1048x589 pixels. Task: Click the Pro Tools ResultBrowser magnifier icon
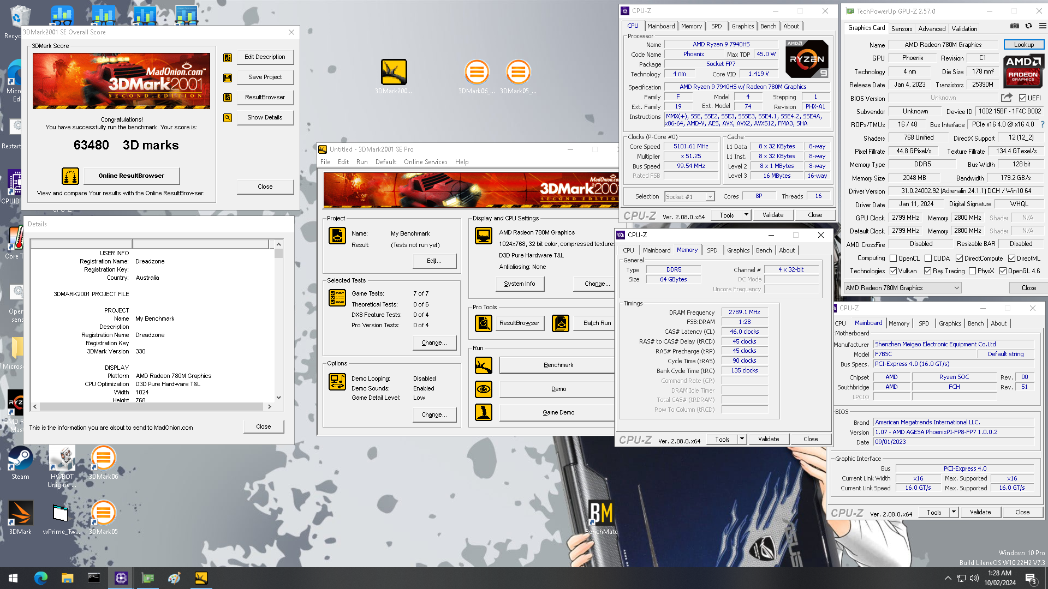pyautogui.click(x=484, y=323)
